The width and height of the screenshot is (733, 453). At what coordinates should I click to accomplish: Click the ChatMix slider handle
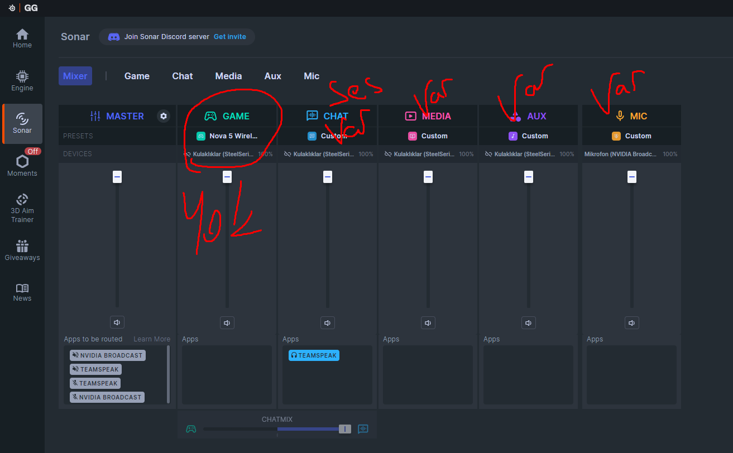pyautogui.click(x=345, y=429)
